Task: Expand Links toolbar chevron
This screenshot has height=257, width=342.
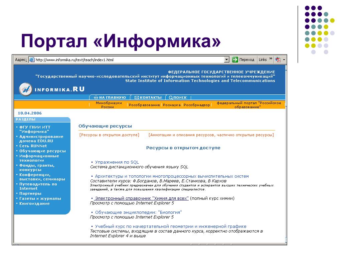Action: (271, 58)
